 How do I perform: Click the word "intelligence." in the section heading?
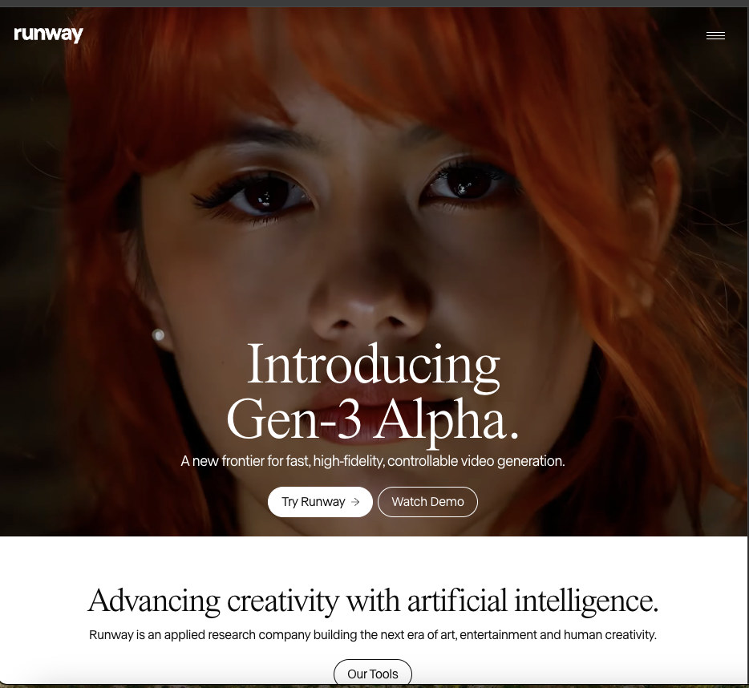click(x=586, y=601)
